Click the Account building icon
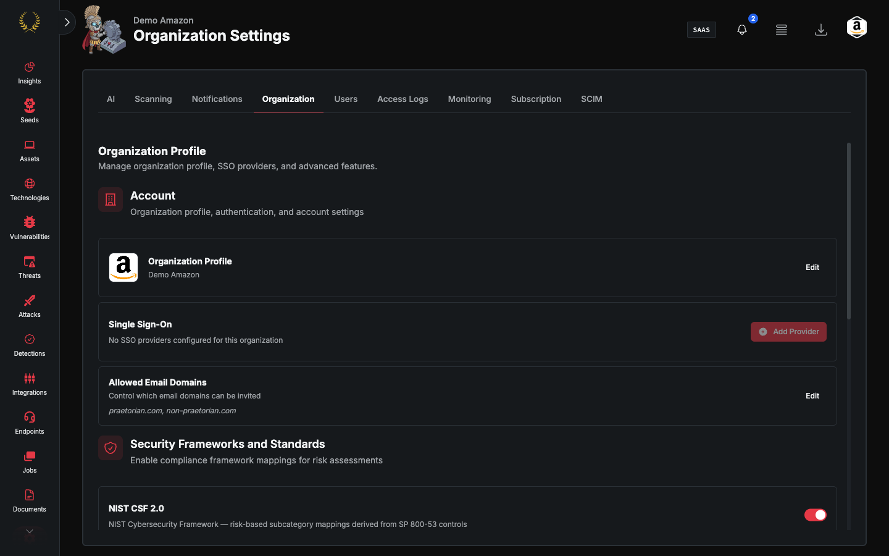This screenshot has height=556, width=889. (111, 200)
